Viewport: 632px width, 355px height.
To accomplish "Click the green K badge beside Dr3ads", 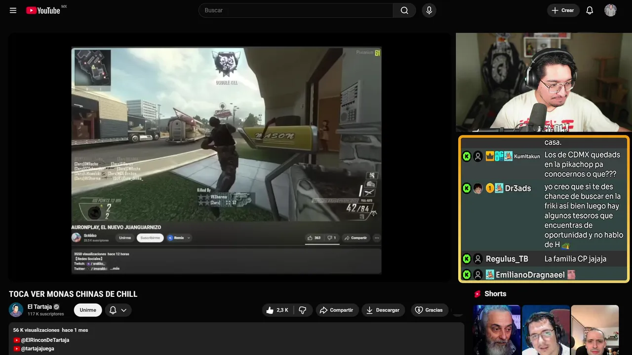I will pyautogui.click(x=467, y=188).
